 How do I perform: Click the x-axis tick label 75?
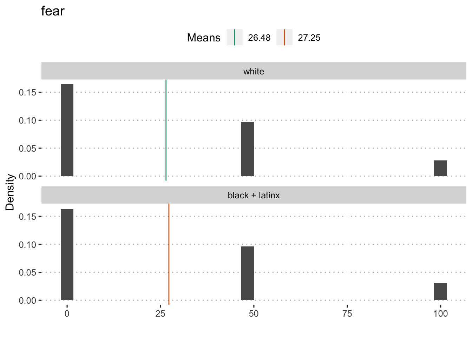tap(347, 313)
